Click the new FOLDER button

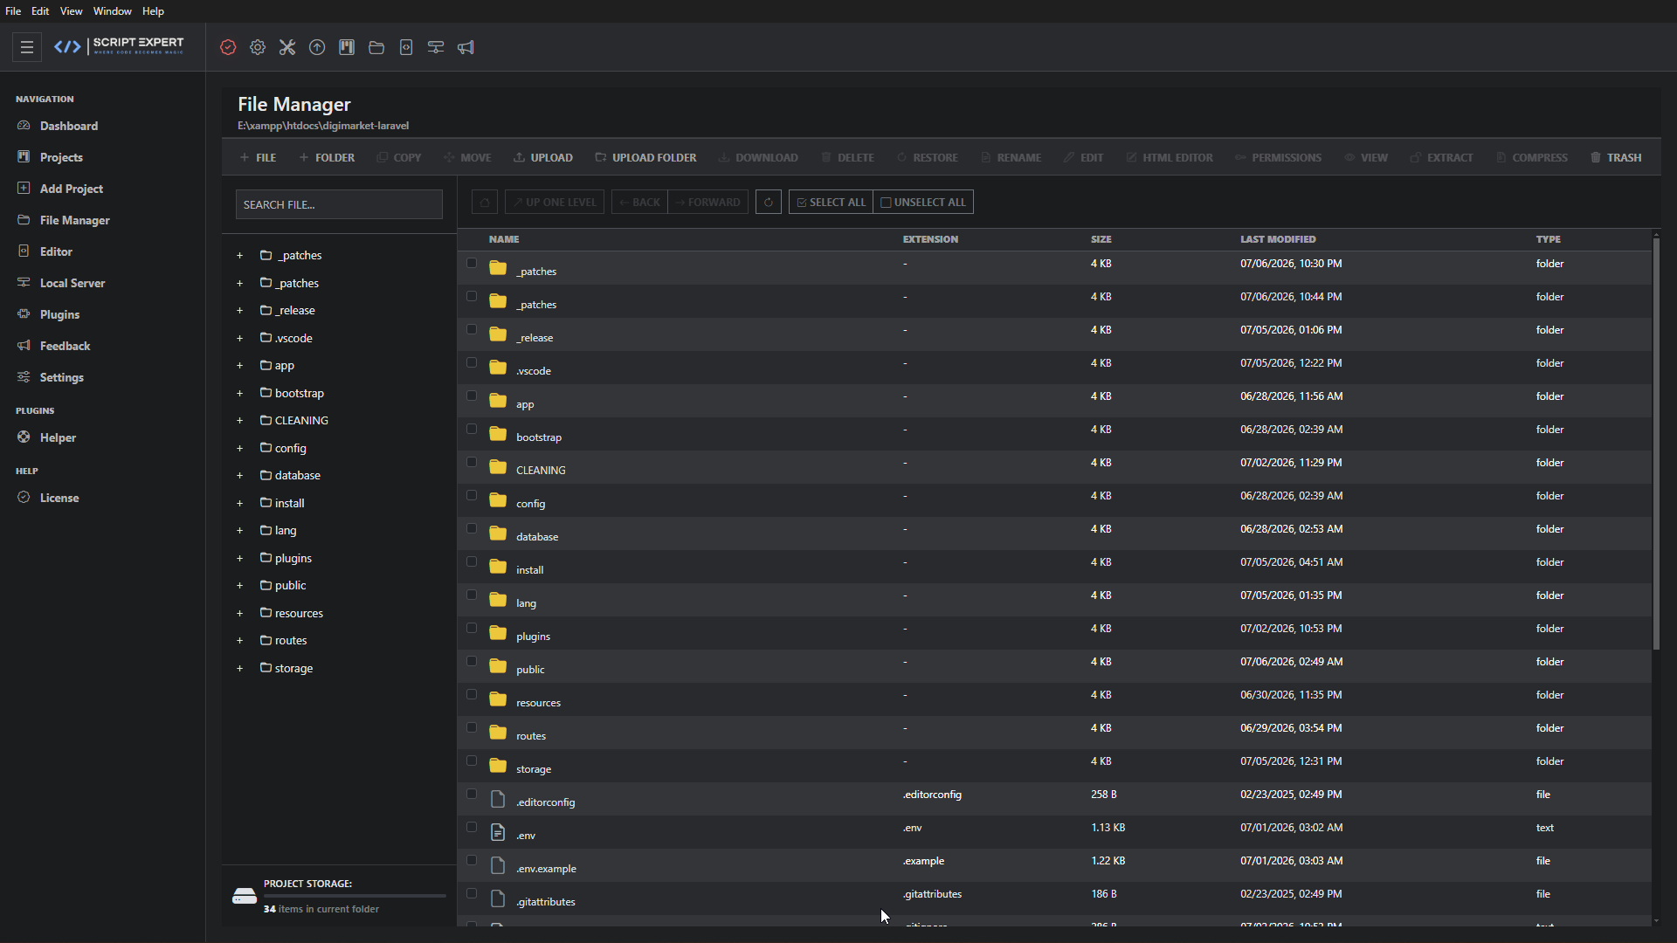tap(327, 157)
